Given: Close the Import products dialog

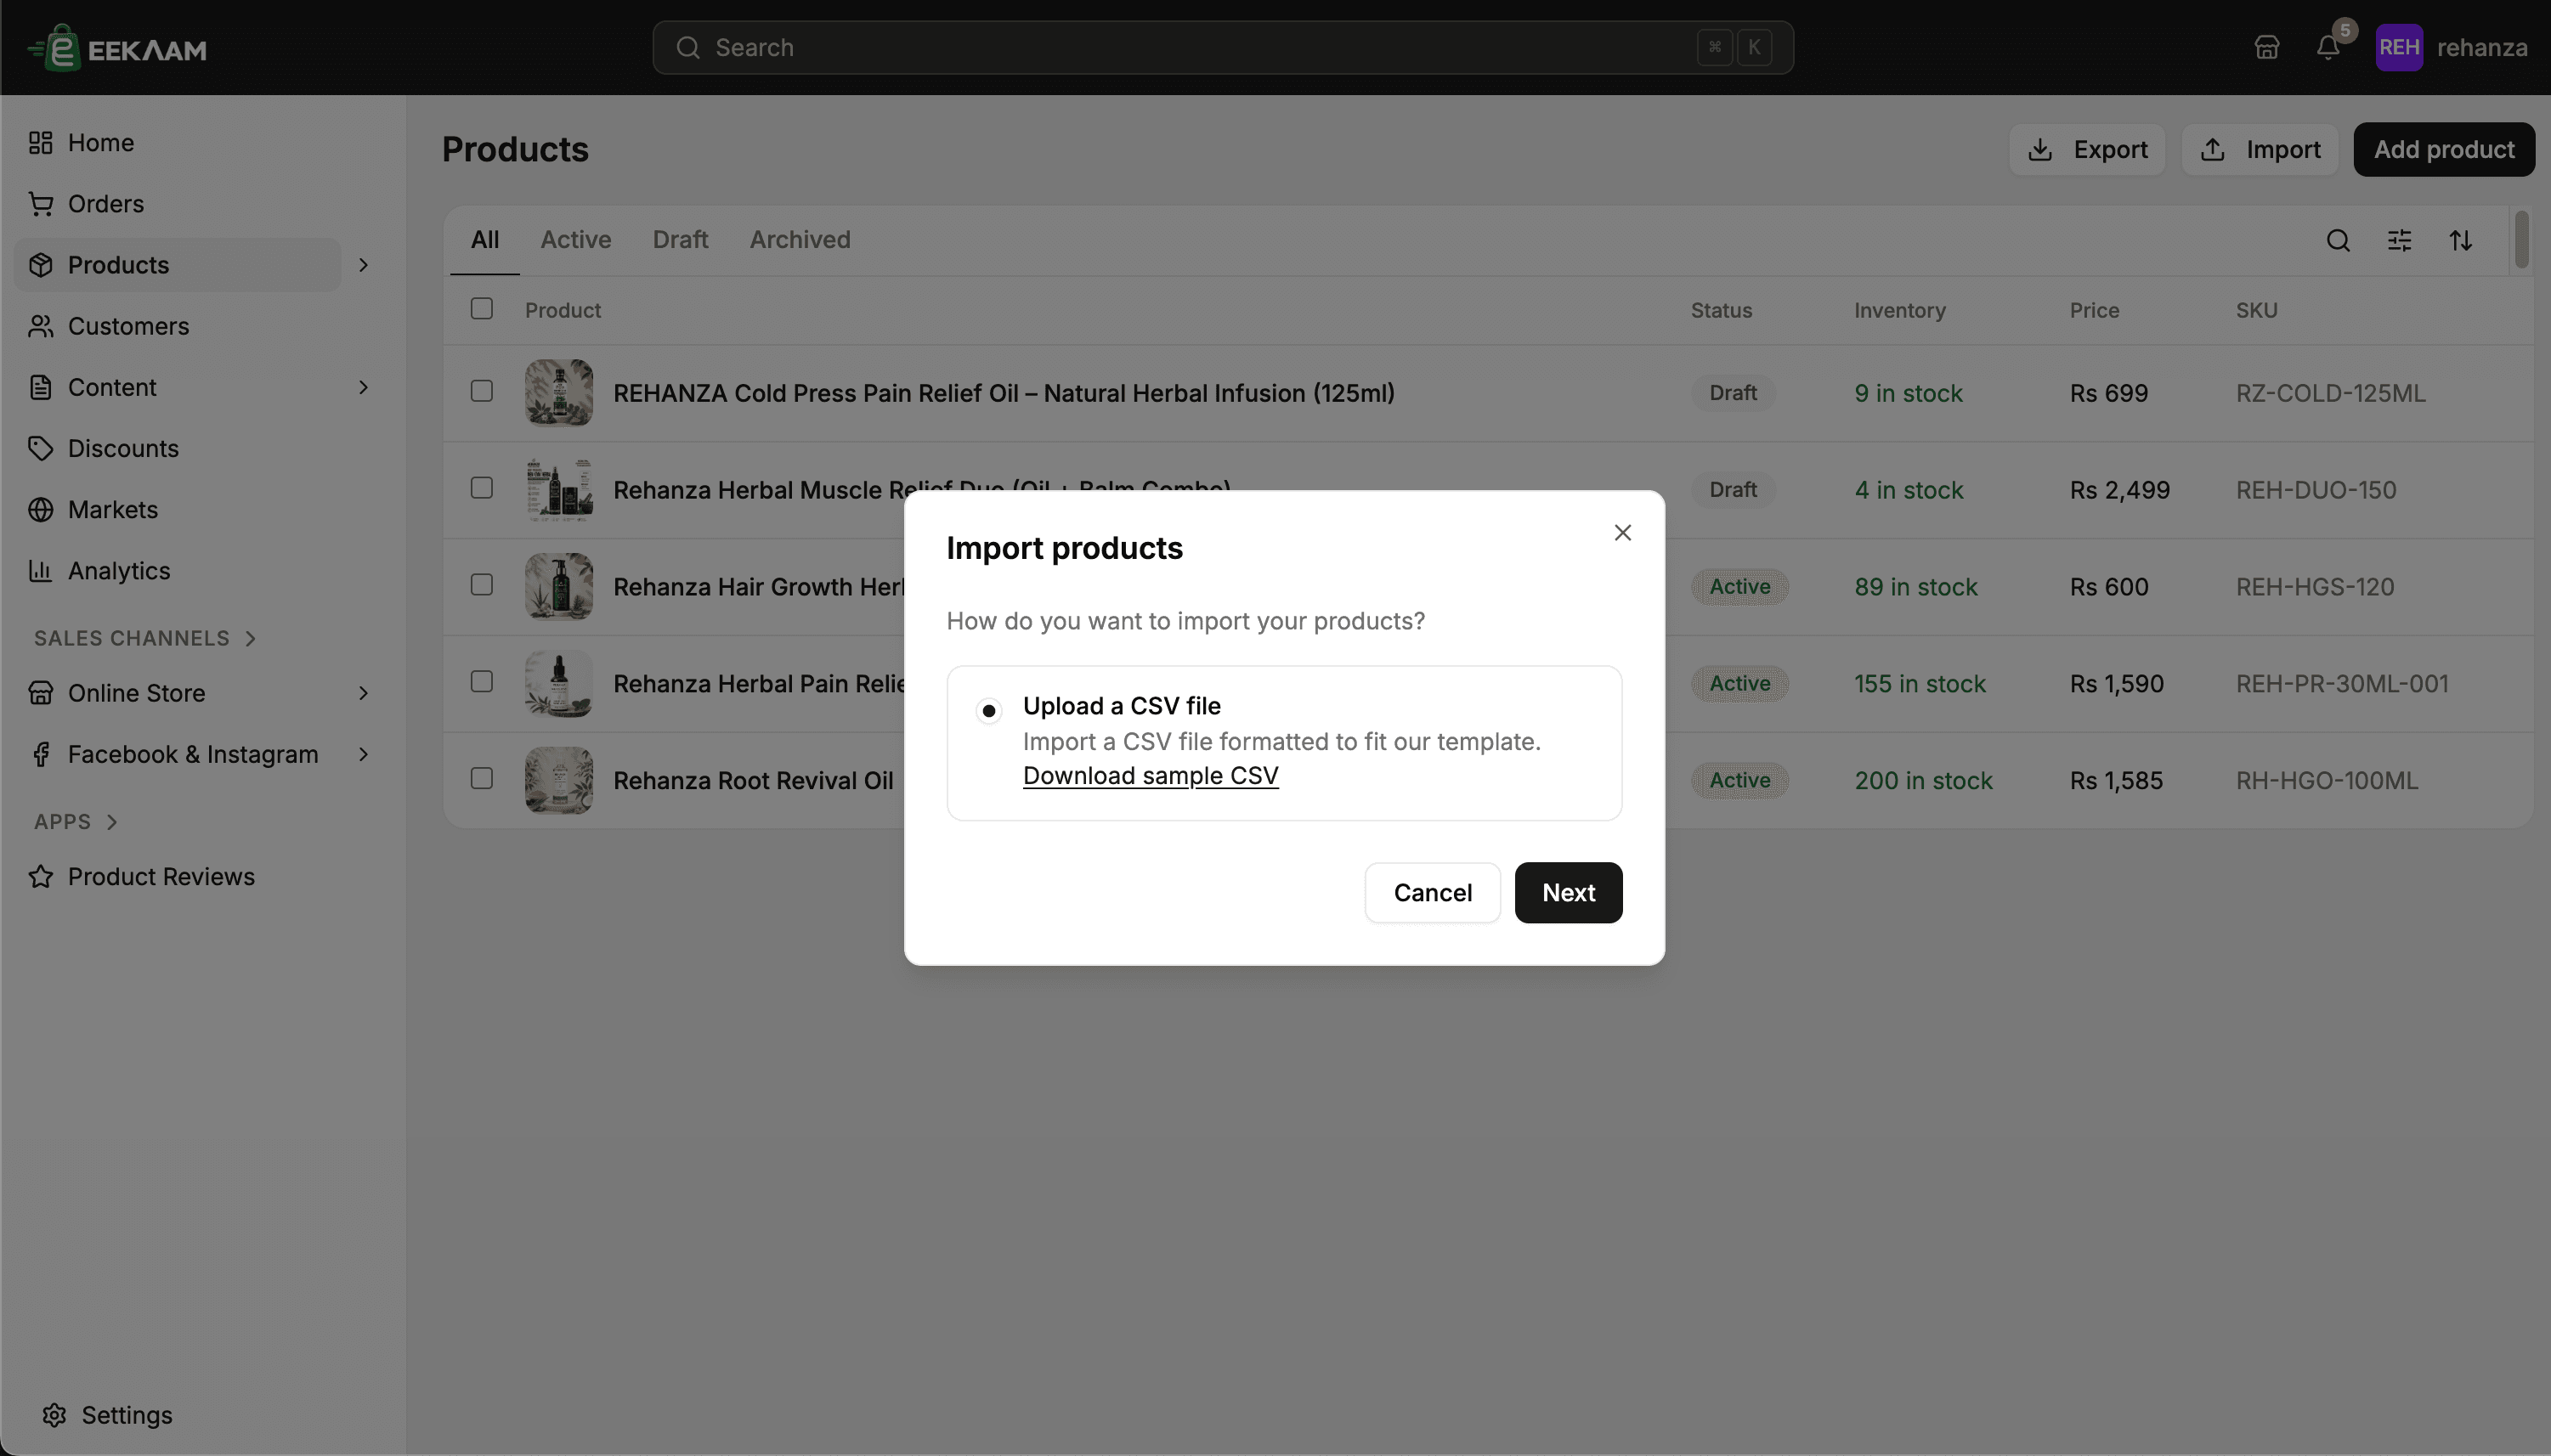Looking at the screenshot, I should point(1623,532).
